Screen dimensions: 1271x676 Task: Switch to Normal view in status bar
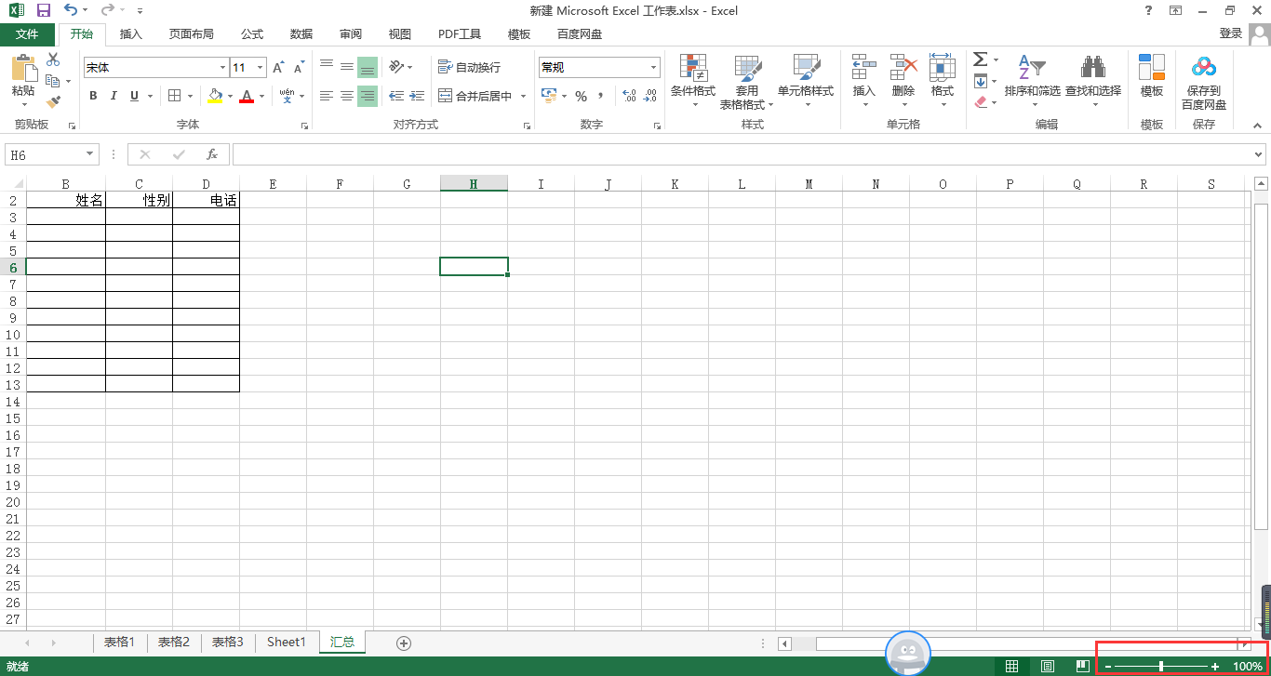click(1011, 666)
